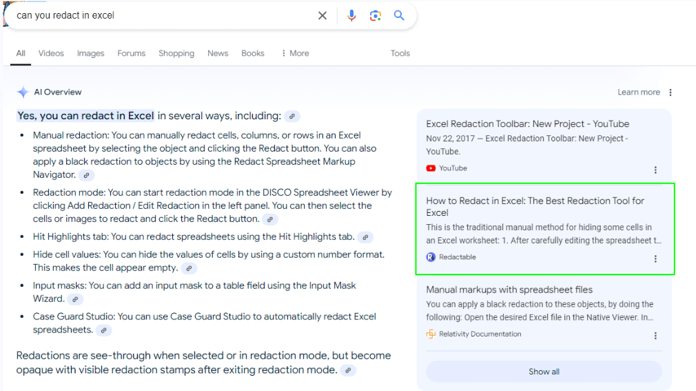Open source link after Hide cell values bullet
This screenshot has height=391, width=696.
189,268
